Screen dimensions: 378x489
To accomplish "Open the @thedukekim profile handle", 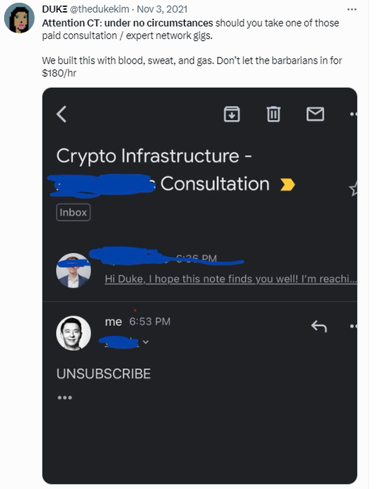I will pos(99,9).
